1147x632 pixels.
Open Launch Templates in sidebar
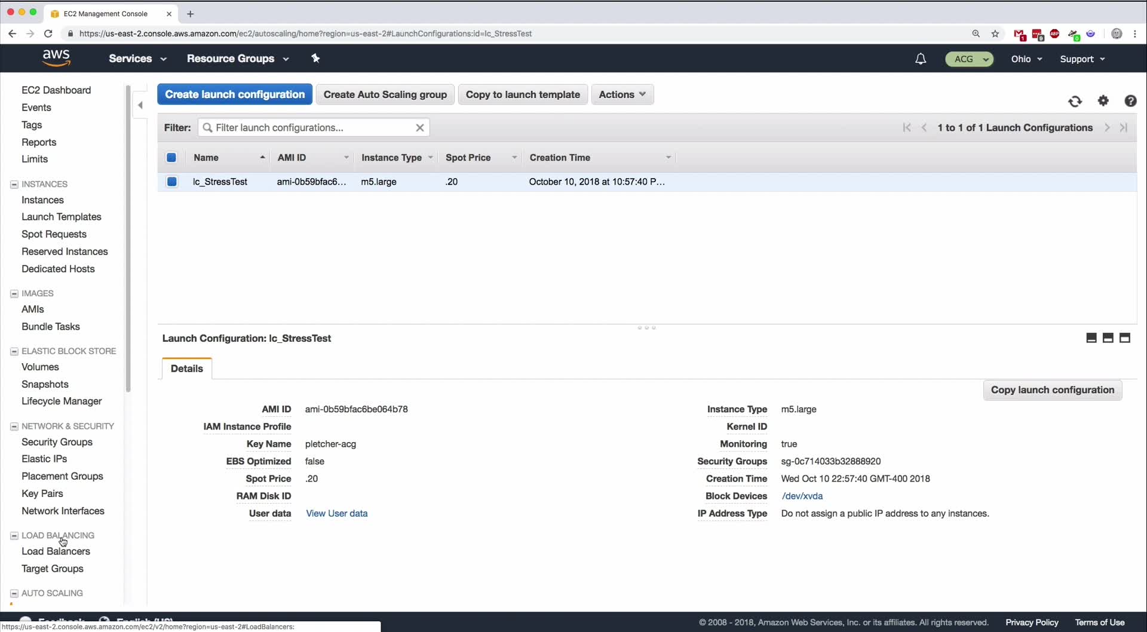click(62, 217)
